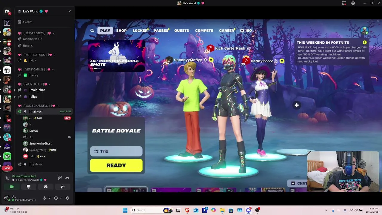The height and width of the screenshot is (215, 382).
Task: Switch to the Fortnite SHOP tab
Action: pos(121,30)
